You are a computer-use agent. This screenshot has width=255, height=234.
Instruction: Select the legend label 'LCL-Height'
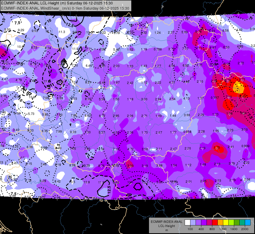point(166,226)
